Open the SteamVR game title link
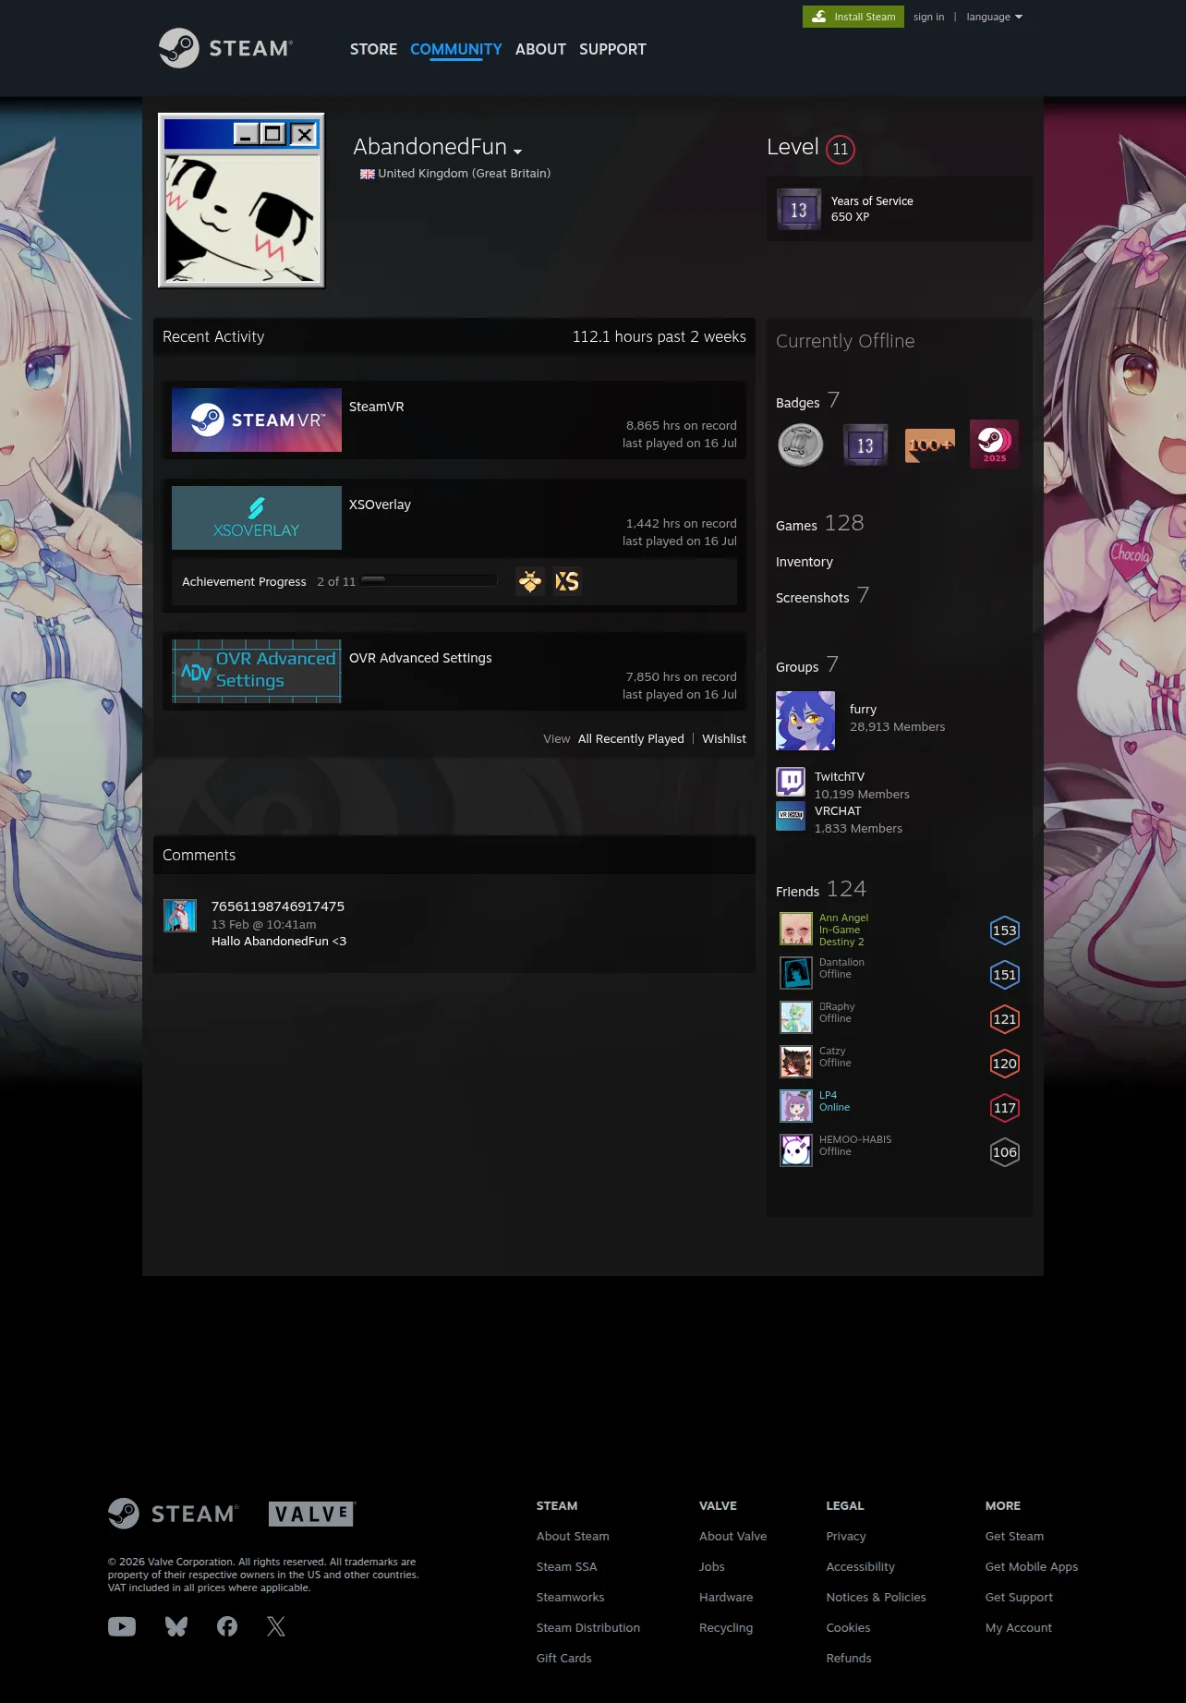Image resolution: width=1186 pixels, height=1703 pixels. point(376,407)
